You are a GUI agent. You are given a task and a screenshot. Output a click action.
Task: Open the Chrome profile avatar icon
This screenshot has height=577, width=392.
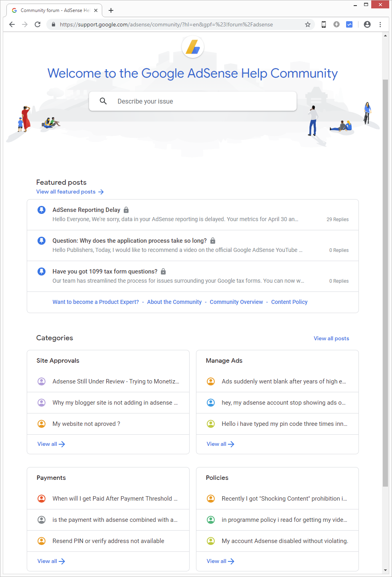[367, 24]
